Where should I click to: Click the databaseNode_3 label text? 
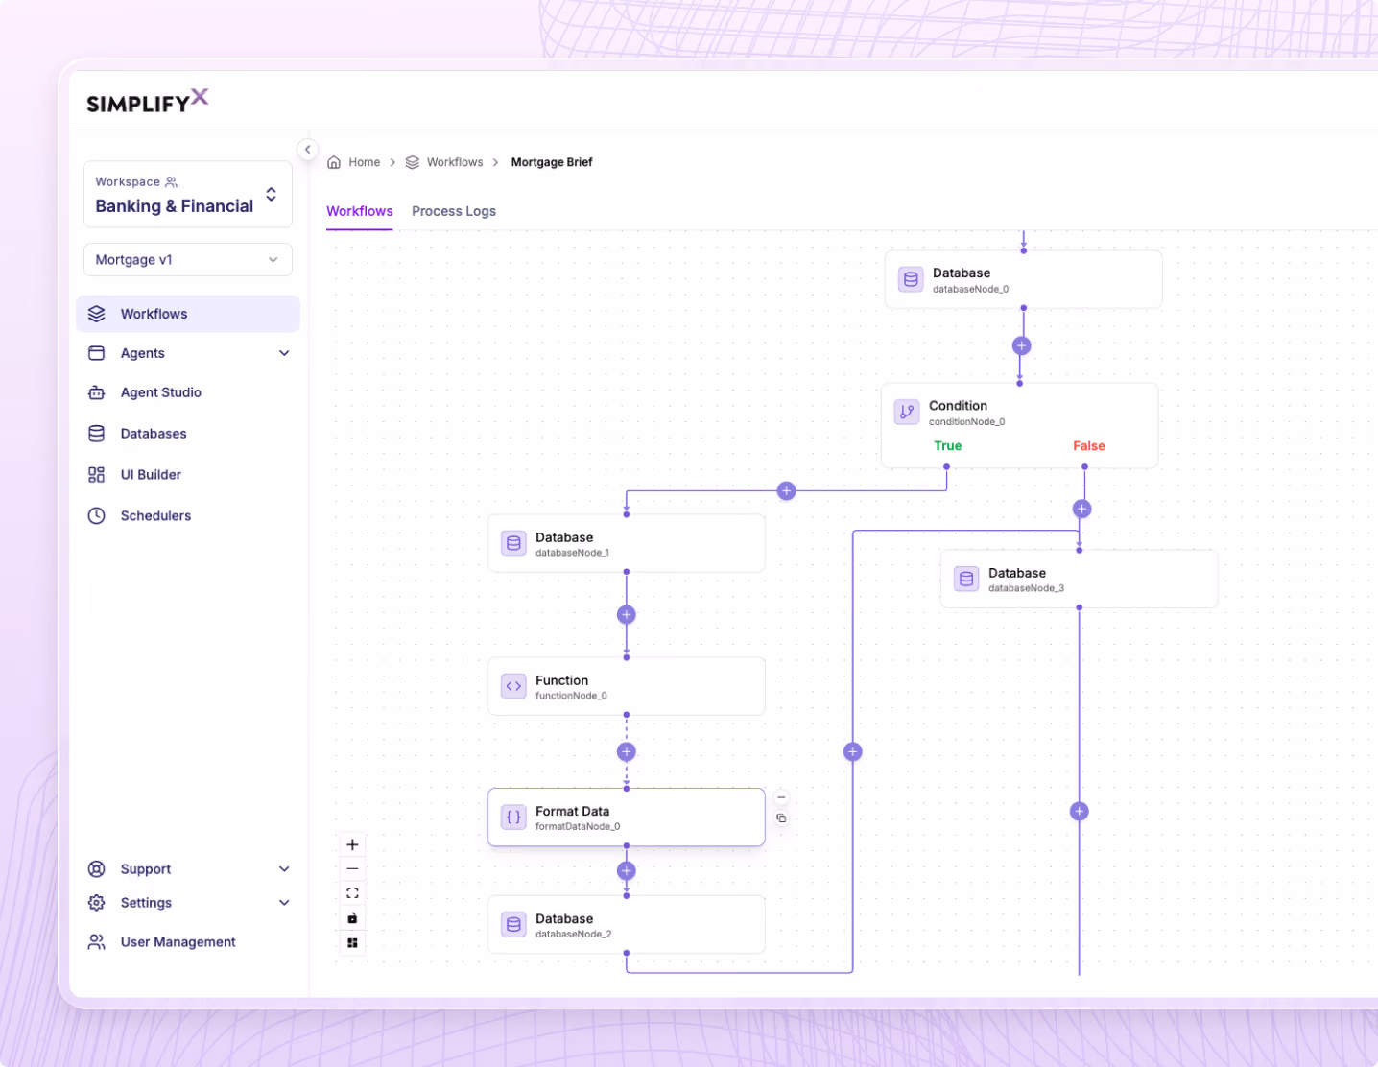pyautogui.click(x=1026, y=588)
